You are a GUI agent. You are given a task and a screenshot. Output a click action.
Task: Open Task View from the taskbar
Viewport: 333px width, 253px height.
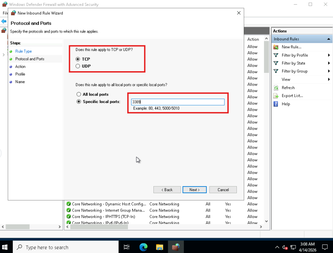click(127, 247)
